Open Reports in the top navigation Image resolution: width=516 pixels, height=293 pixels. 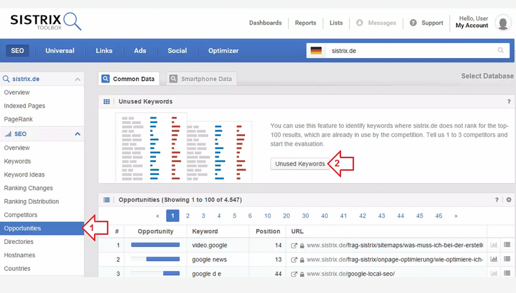coord(305,23)
